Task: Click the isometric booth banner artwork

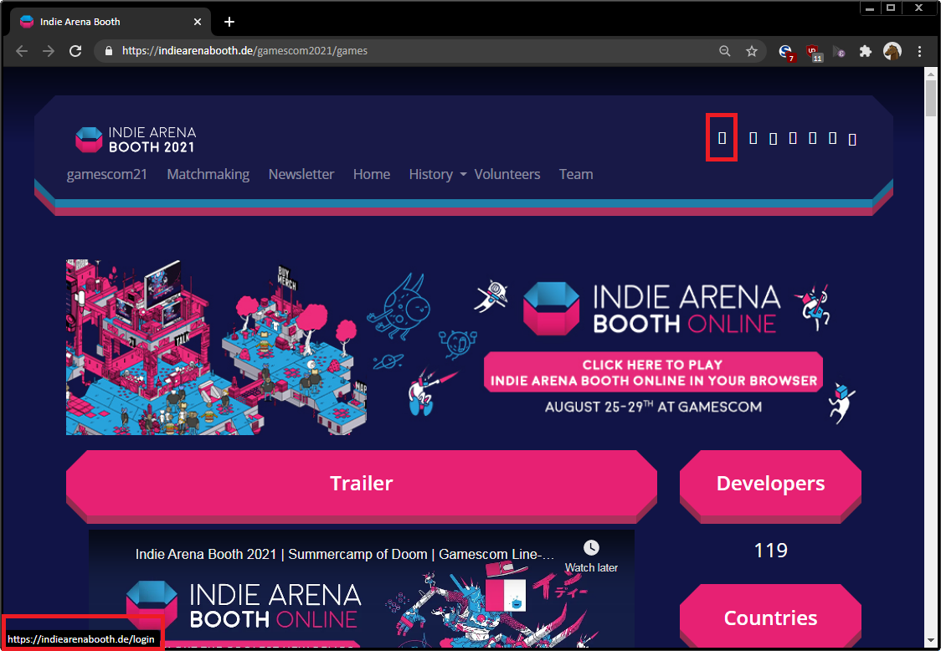Action: [216, 347]
